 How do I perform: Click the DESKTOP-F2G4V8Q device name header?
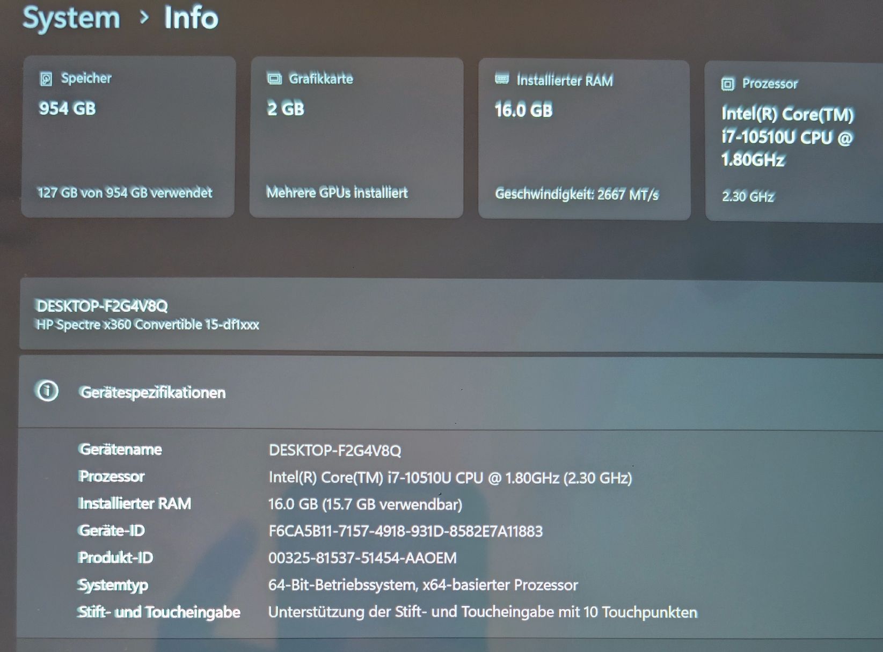(x=102, y=306)
